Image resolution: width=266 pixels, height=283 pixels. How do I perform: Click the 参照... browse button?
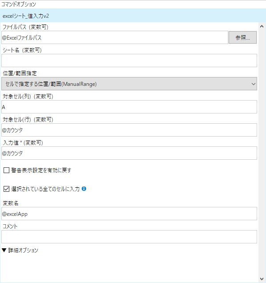coord(242,37)
